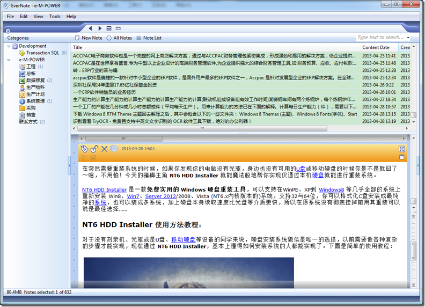The width and height of the screenshot is (425, 307).
Task: Click the New Note button label
Action: [92, 38]
